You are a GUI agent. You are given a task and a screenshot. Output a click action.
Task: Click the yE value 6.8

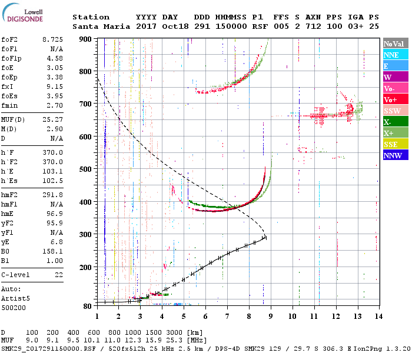click(x=57, y=242)
